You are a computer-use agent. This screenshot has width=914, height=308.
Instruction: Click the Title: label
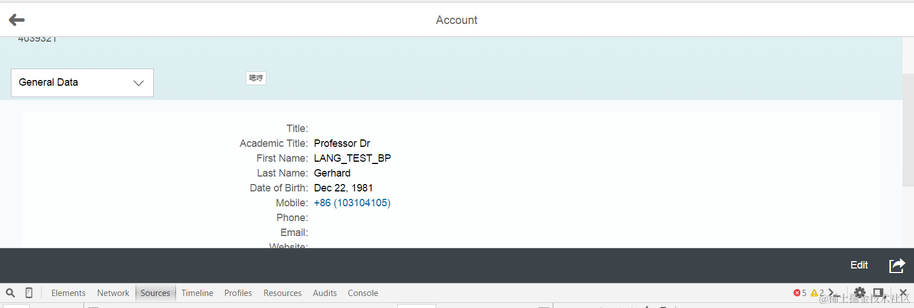click(297, 129)
